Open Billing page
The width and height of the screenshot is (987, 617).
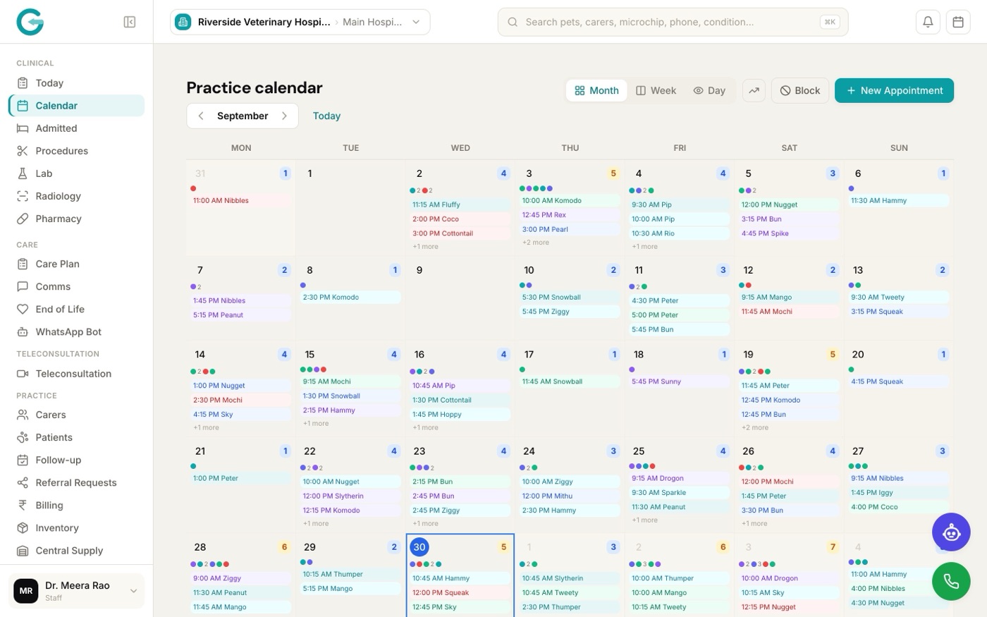point(76,505)
